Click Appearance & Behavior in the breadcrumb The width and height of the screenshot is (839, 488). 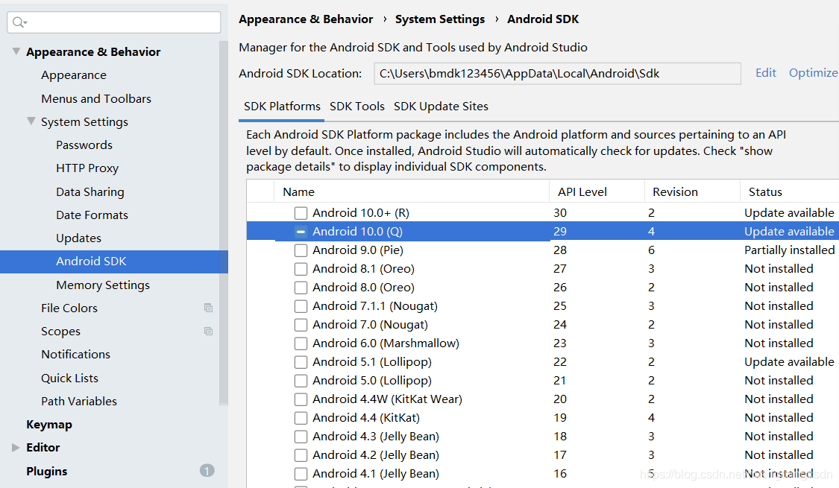pos(306,19)
